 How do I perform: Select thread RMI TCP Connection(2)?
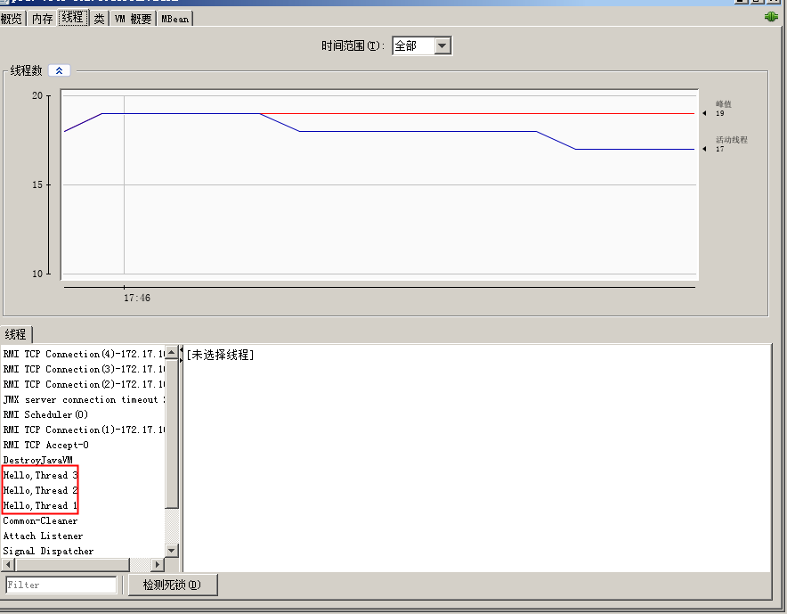83,384
